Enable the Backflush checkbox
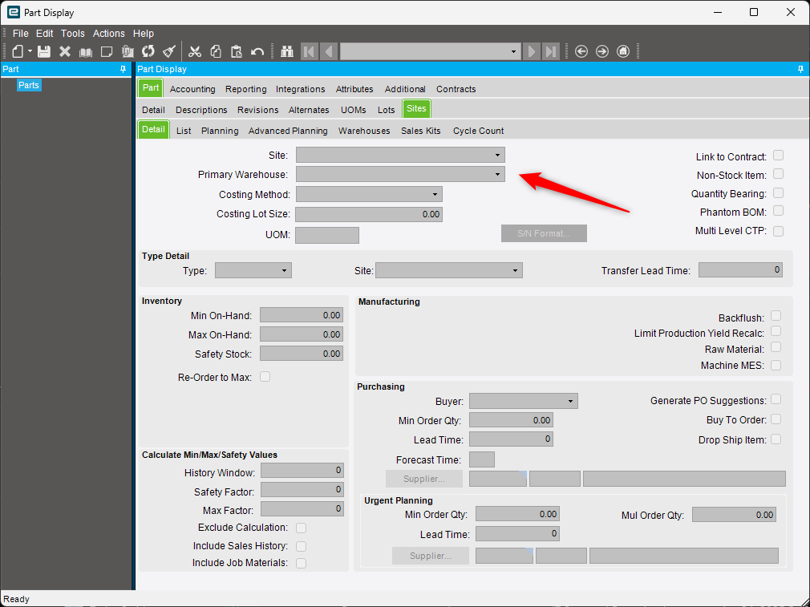Viewport: 810px width, 607px height. (776, 316)
